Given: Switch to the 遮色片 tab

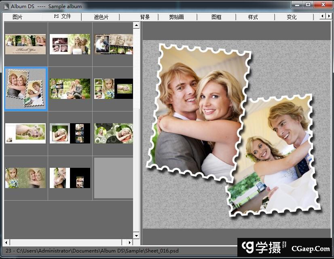Looking at the screenshot, I should pos(101,17).
